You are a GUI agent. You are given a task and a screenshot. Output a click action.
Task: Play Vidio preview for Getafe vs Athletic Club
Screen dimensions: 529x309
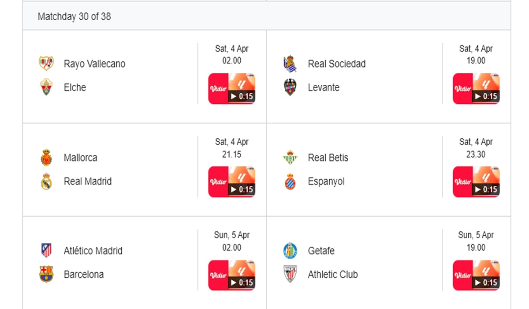pos(476,275)
